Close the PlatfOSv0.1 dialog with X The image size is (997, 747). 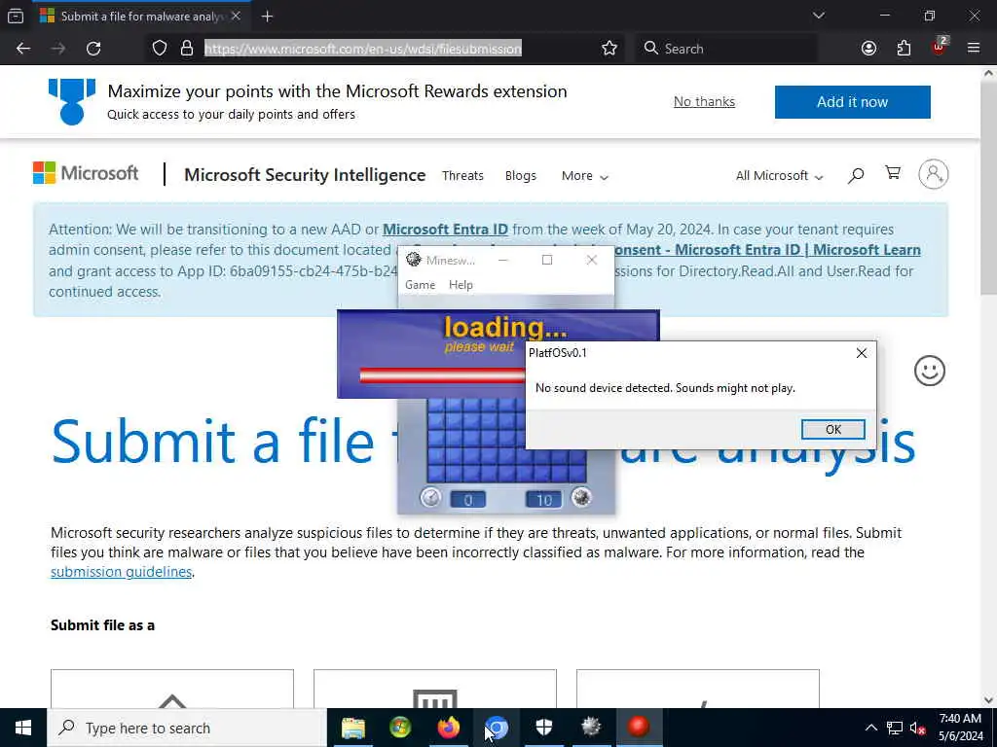pos(861,353)
